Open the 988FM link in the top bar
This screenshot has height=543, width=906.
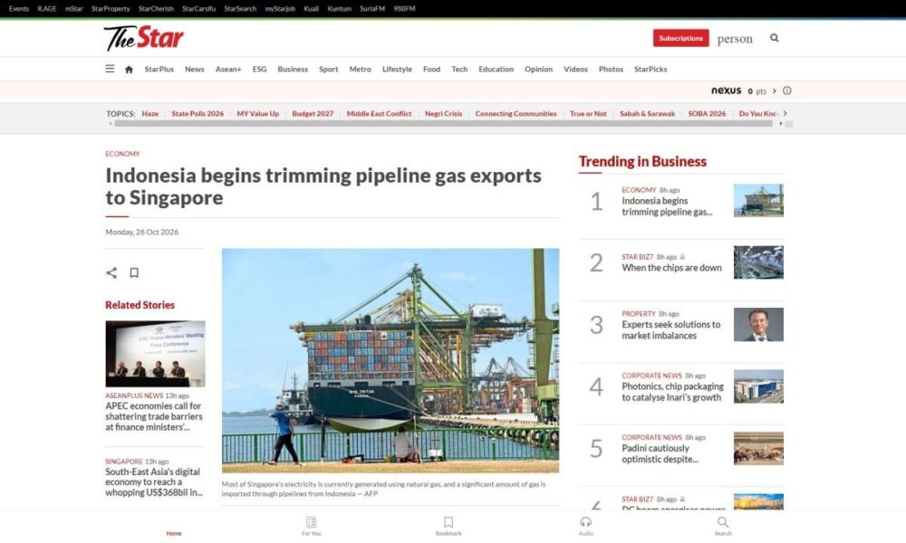[404, 9]
